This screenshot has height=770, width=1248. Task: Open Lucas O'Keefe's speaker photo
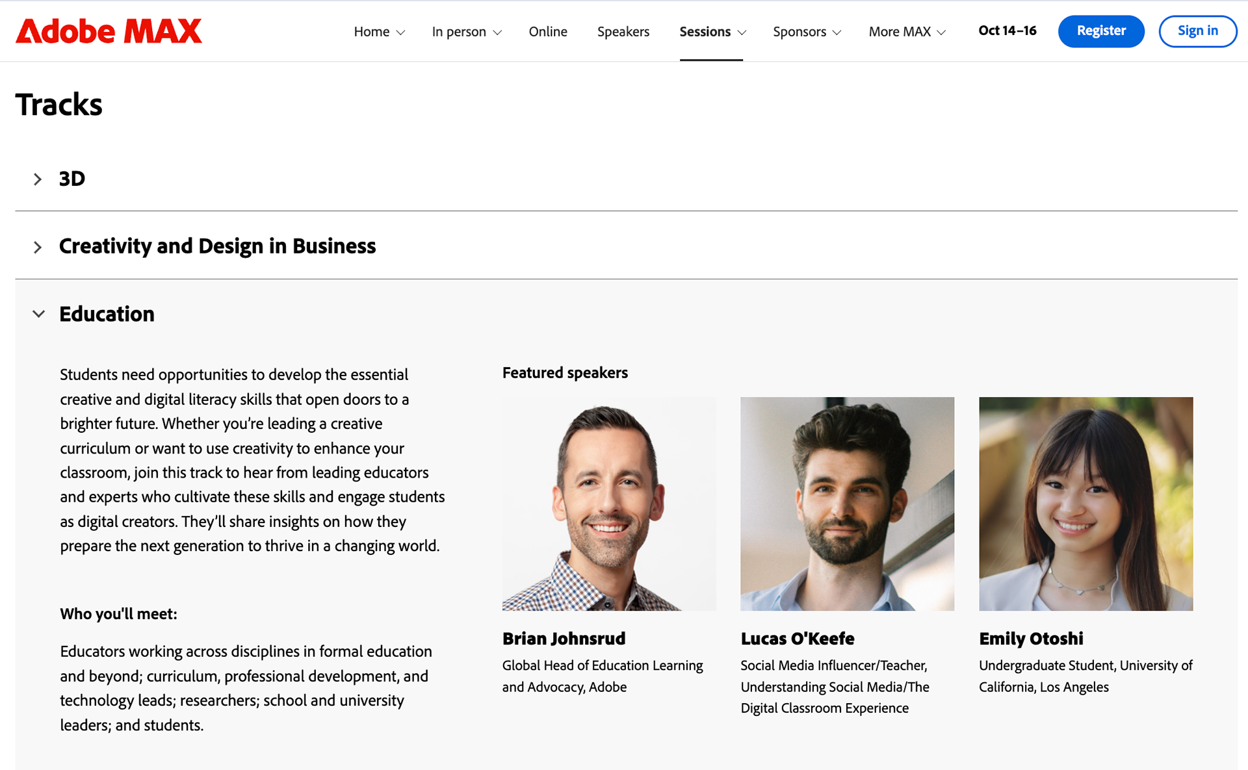tap(847, 504)
